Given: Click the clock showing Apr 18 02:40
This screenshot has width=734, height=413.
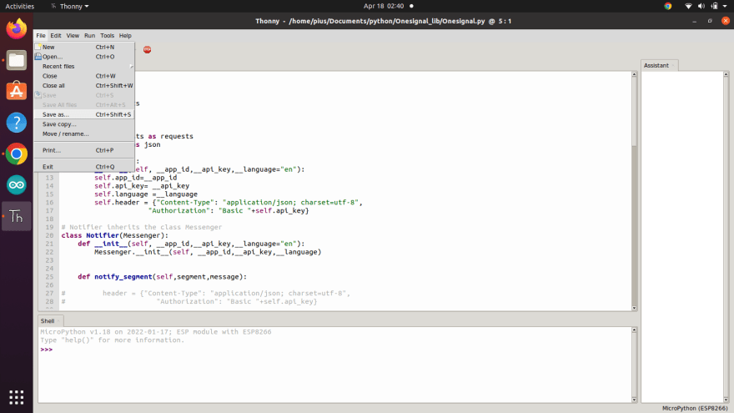Looking at the screenshot, I should click(384, 6).
